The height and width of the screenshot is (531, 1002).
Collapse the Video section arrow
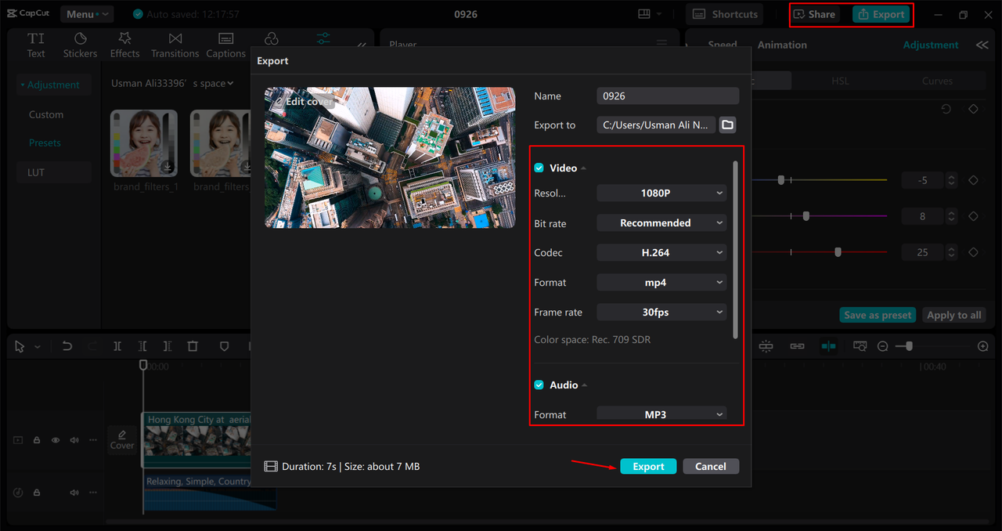[x=584, y=168]
